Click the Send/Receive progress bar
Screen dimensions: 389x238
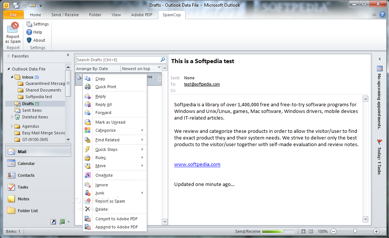coord(278,231)
